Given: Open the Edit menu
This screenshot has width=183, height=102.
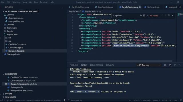Looking at the screenshot, I should pos(8,2).
